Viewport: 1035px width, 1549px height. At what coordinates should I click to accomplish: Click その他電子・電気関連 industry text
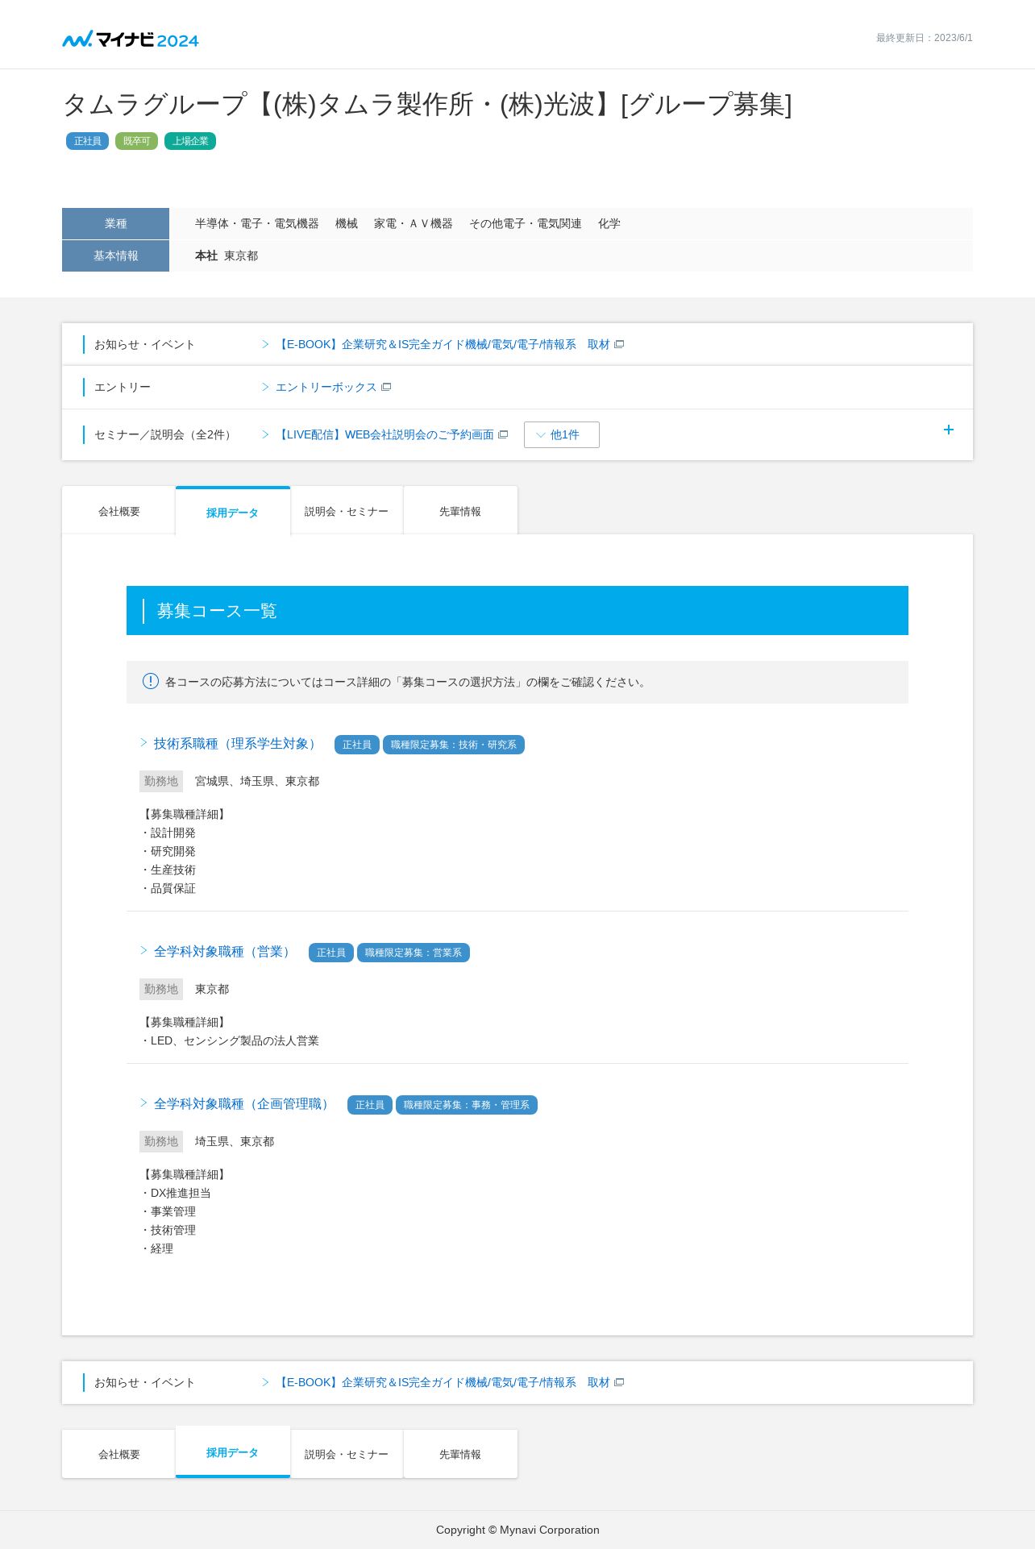[x=526, y=223]
